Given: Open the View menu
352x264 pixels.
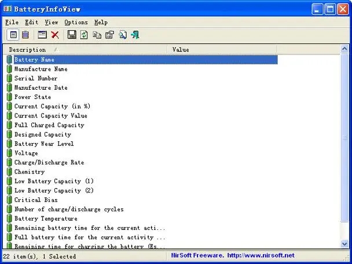Looking at the screenshot, I should point(51,22).
